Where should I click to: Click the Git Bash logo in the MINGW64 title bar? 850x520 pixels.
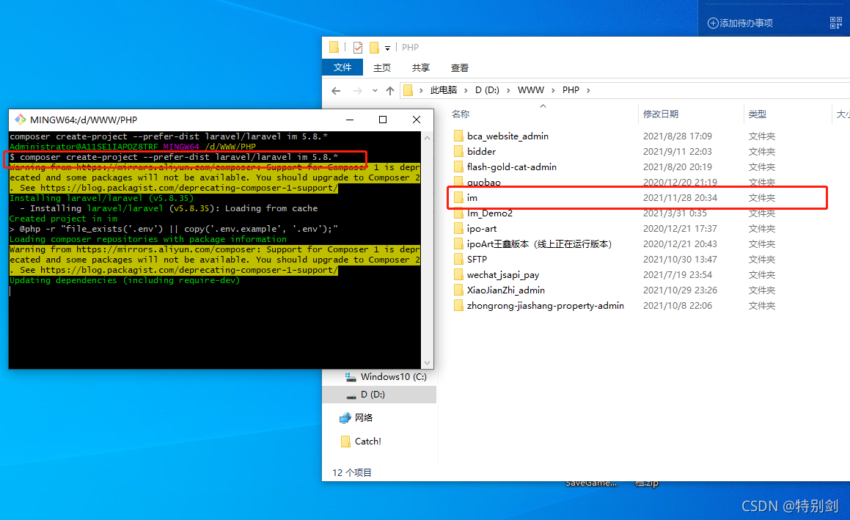point(21,120)
